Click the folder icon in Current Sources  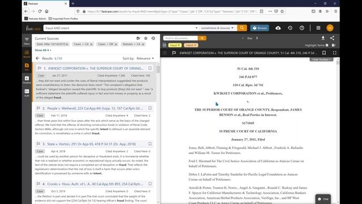coord(138,39)
